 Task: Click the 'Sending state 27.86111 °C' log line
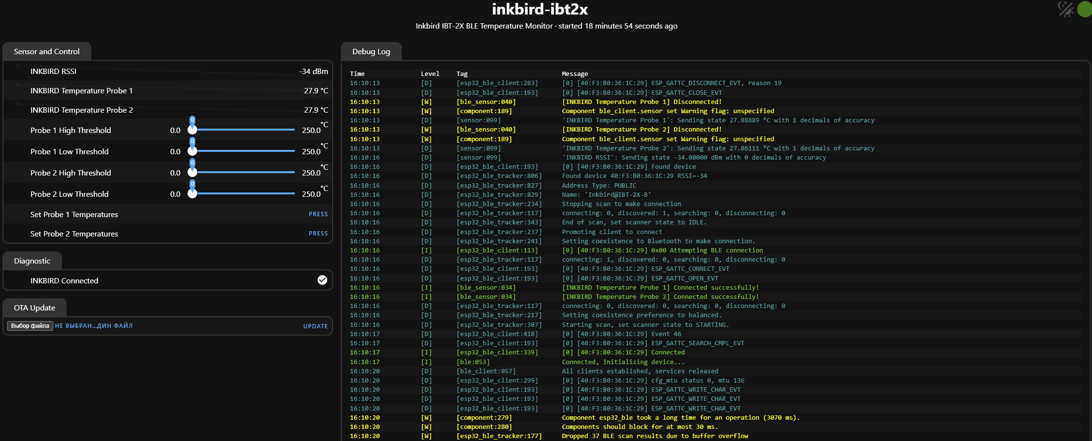(x=718, y=148)
